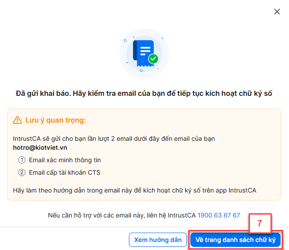
Task: Open the "Xem hướng dẫn" guide
Action: pos(158,240)
